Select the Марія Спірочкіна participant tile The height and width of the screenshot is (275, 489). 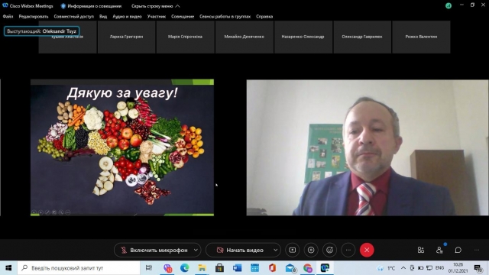pyautogui.click(x=185, y=37)
